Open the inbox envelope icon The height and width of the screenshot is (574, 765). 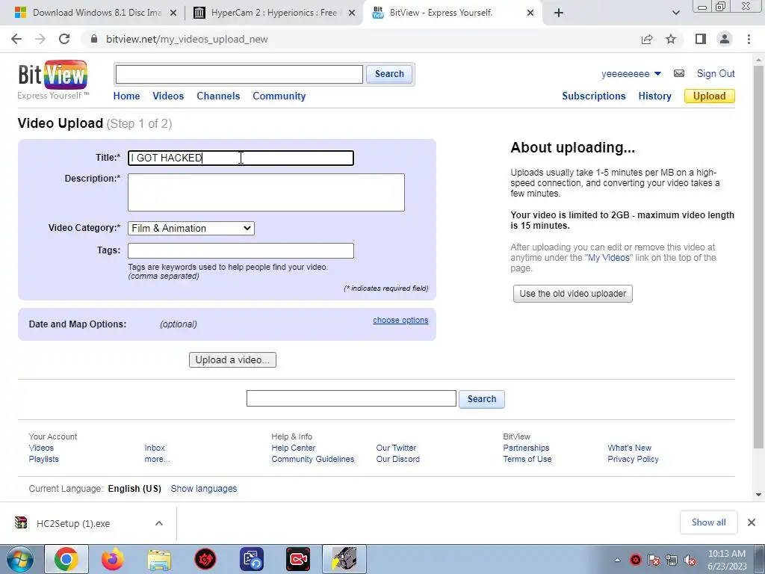point(678,74)
